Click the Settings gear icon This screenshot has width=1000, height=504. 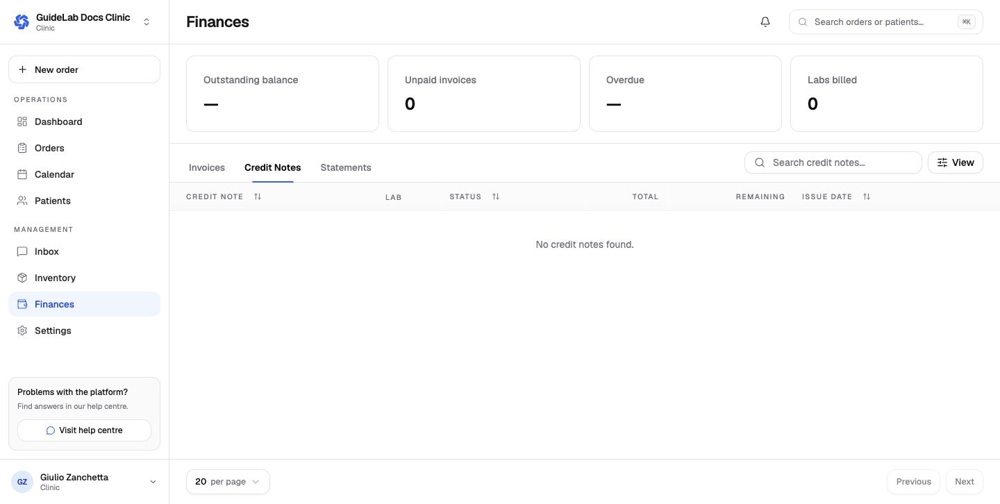tap(22, 330)
